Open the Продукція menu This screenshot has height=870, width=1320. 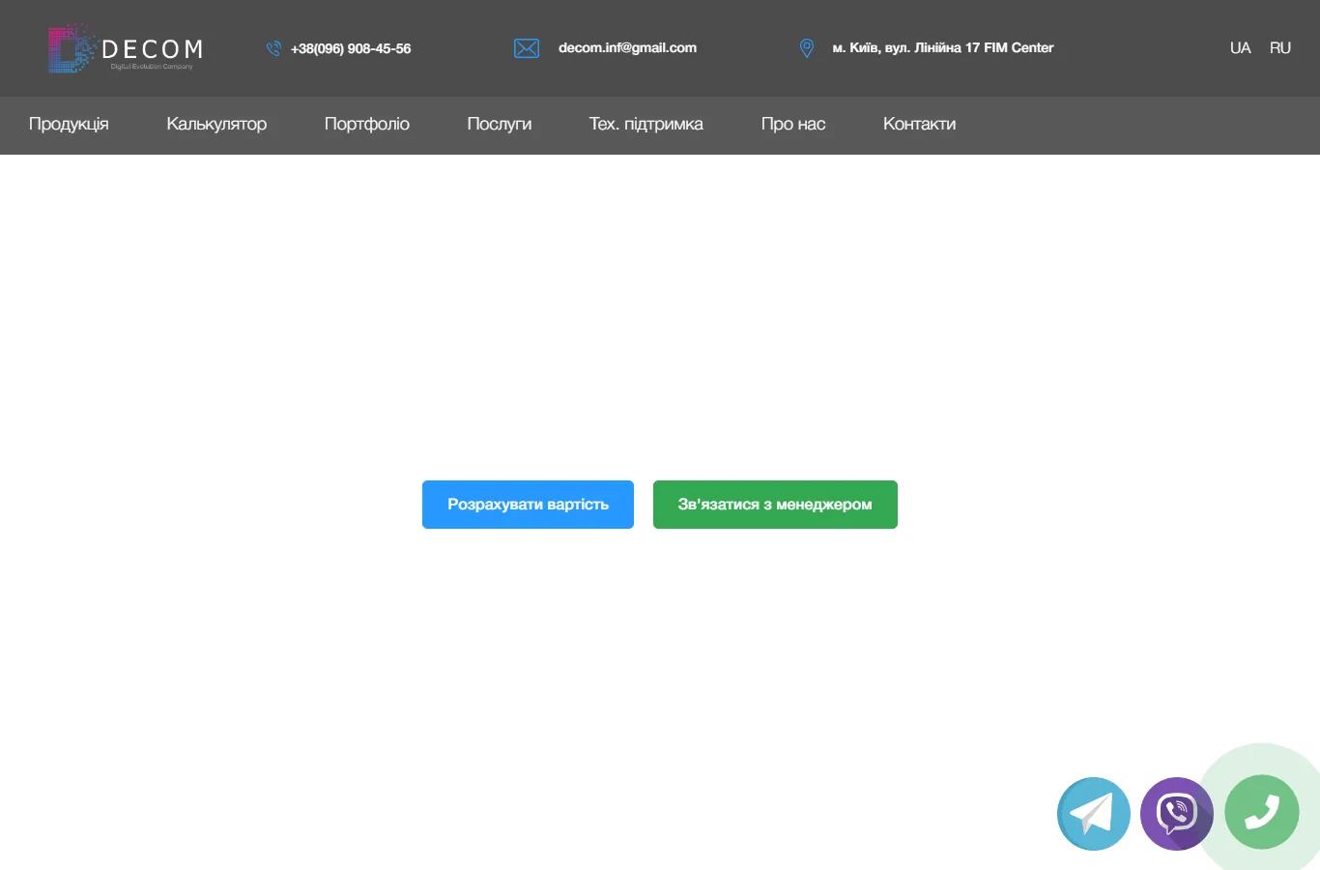(x=69, y=124)
